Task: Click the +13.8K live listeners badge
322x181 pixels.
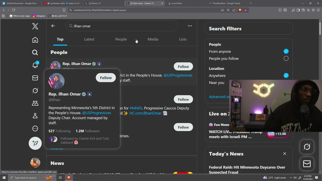Action: pos(278,134)
